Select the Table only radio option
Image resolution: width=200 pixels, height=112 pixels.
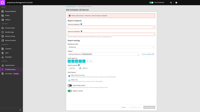[x=69, y=80]
